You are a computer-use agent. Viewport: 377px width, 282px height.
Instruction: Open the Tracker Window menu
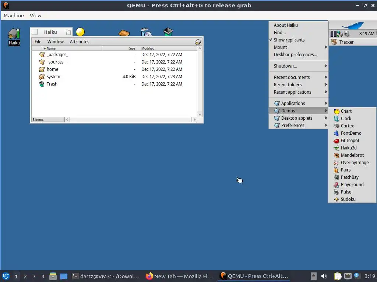click(x=56, y=42)
